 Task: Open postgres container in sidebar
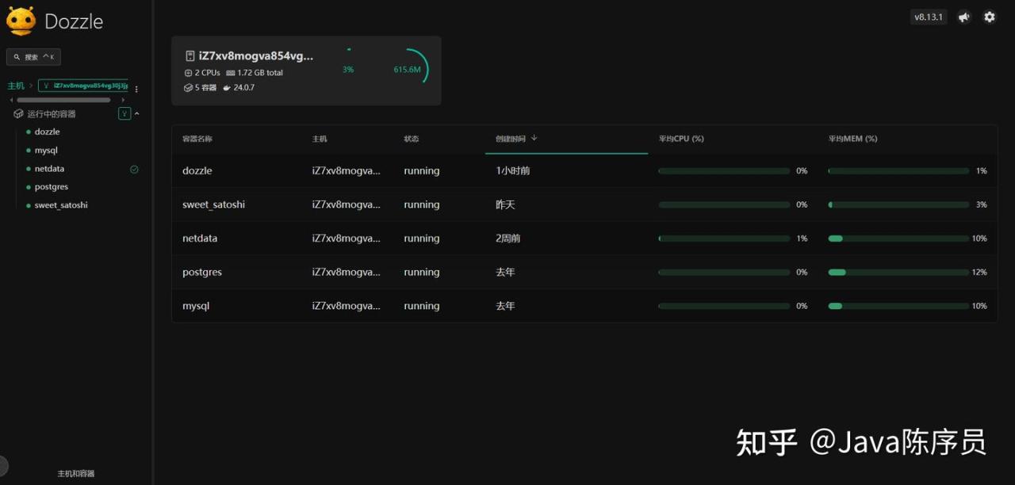pyautogui.click(x=52, y=187)
